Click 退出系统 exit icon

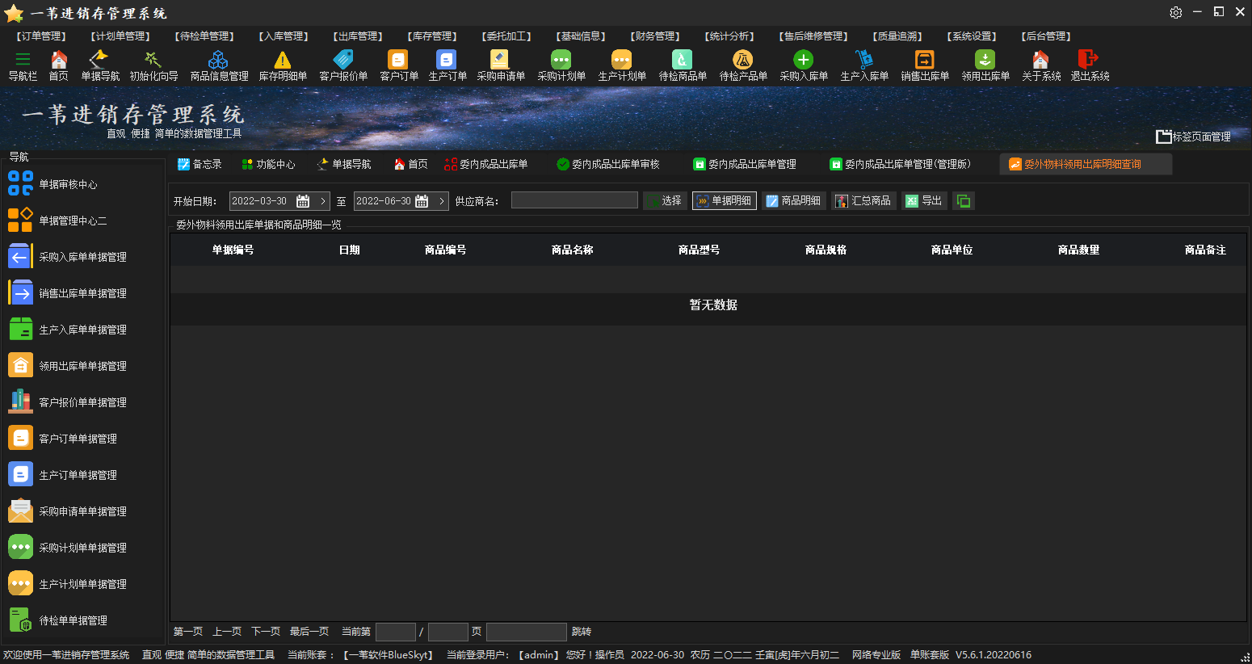click(x=1090, y=65)
